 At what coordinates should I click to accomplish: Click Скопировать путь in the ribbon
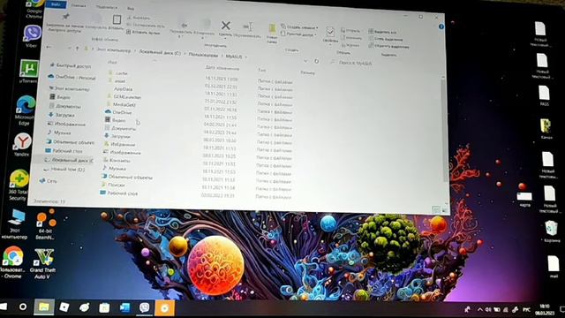[146, 26]
